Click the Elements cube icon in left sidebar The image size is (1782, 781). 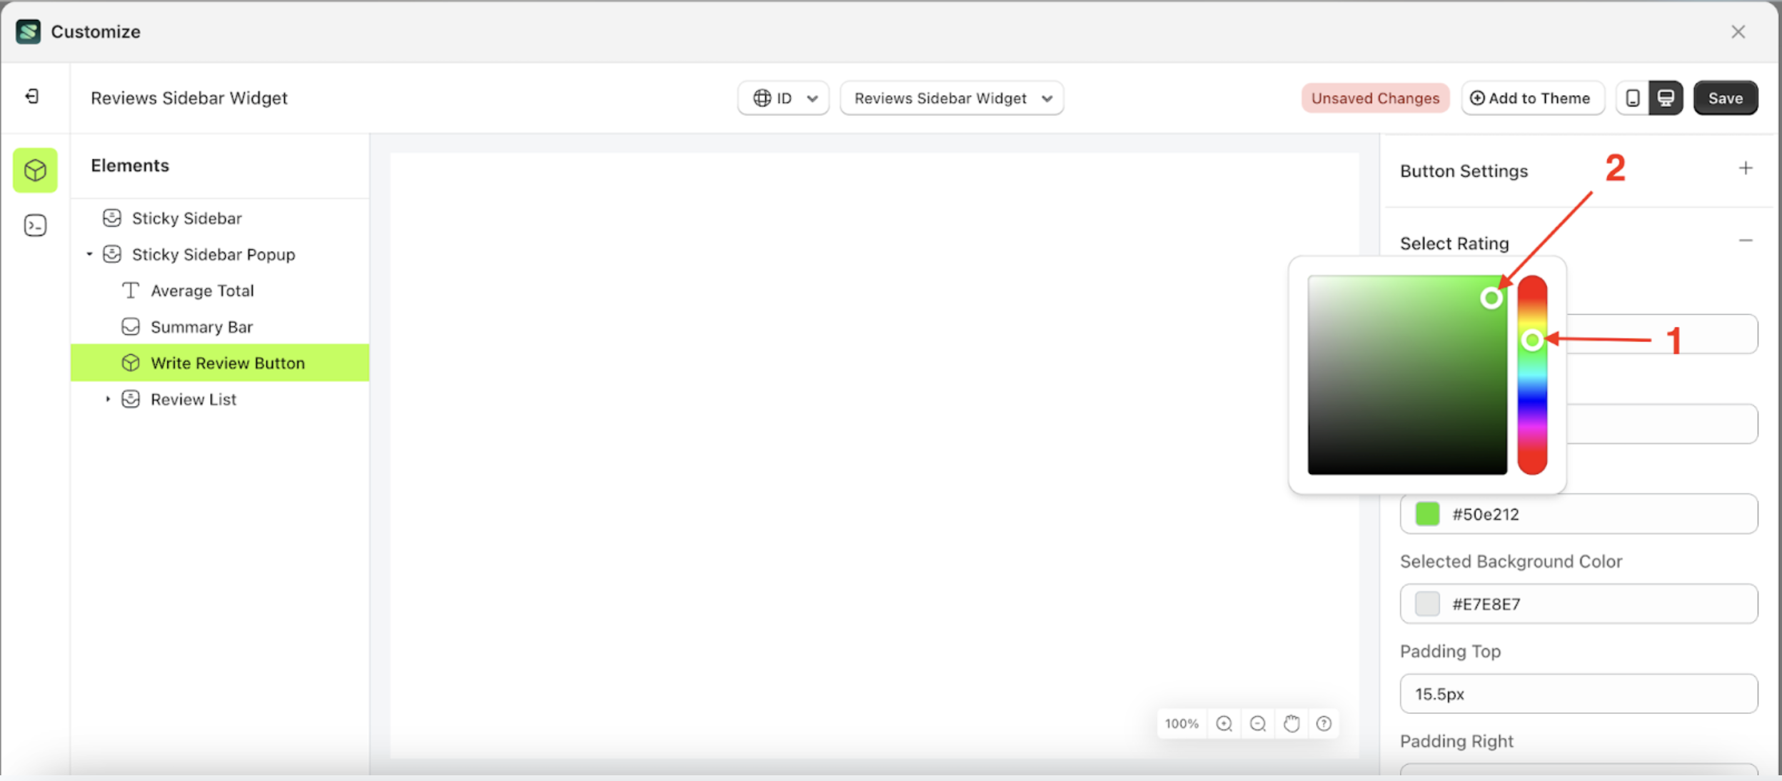[34, 170]
